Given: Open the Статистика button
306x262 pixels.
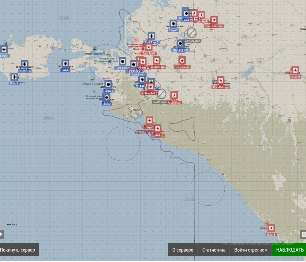Looking at the screenshot, I should [x=214, y=250].
